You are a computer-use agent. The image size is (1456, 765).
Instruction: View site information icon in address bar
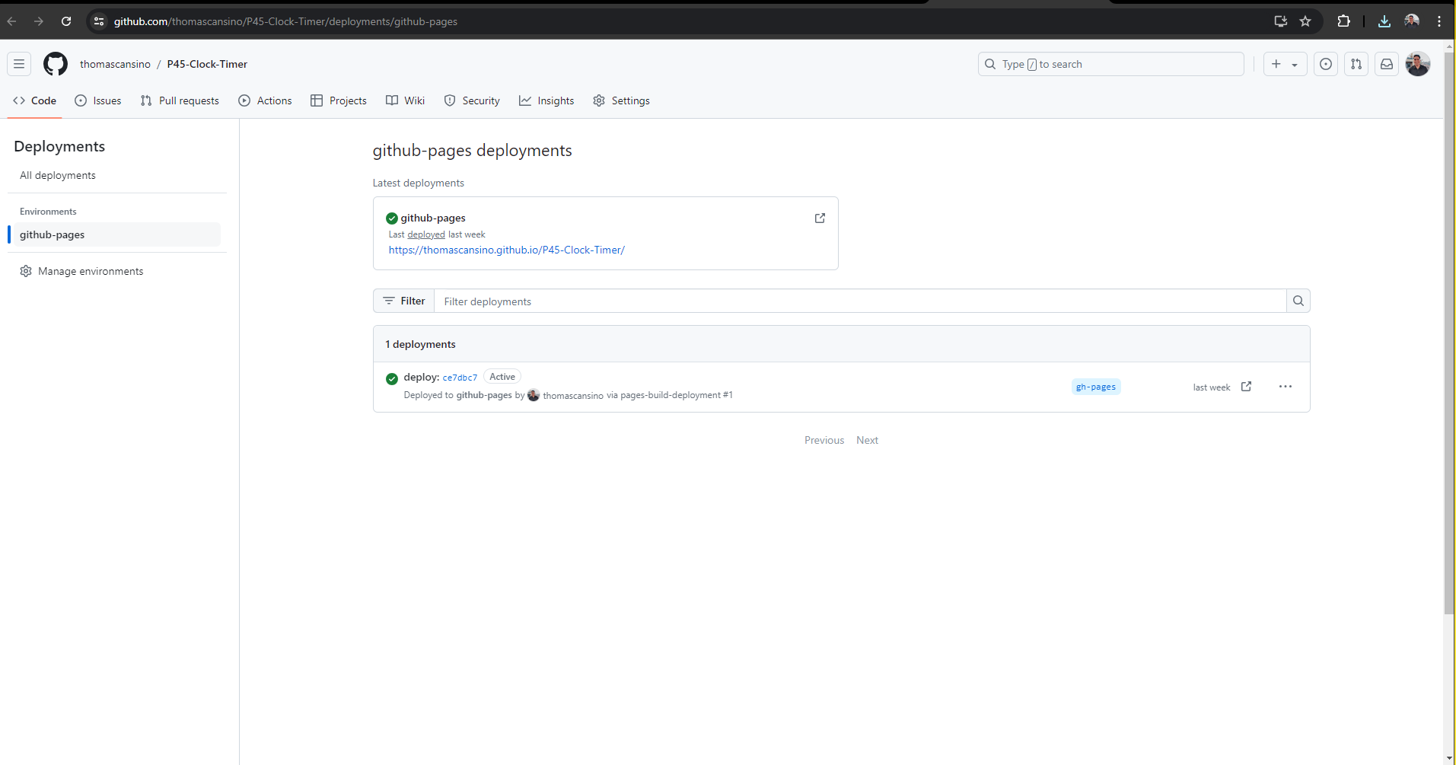tap(99, 21)
